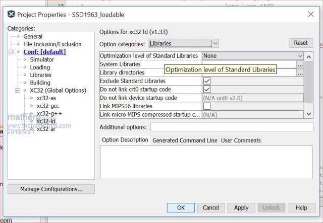Select Building in categories tree
This screenshot has height=223, width=323.
(x=40, y=83)
